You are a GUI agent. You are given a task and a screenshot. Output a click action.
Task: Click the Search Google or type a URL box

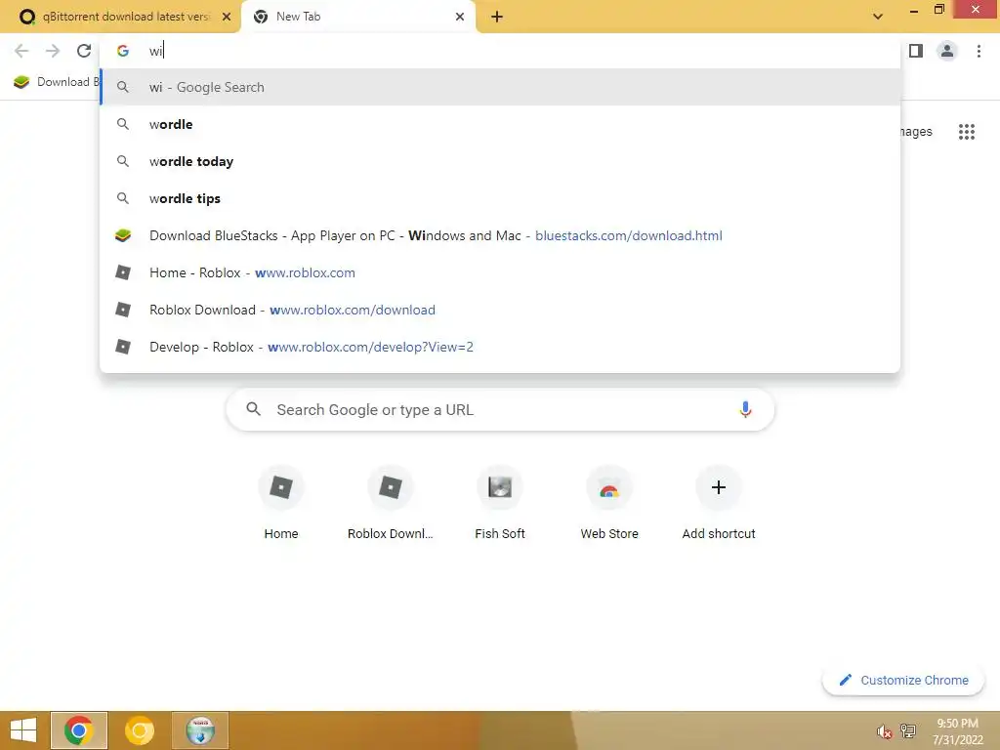(x=500, y=409)
